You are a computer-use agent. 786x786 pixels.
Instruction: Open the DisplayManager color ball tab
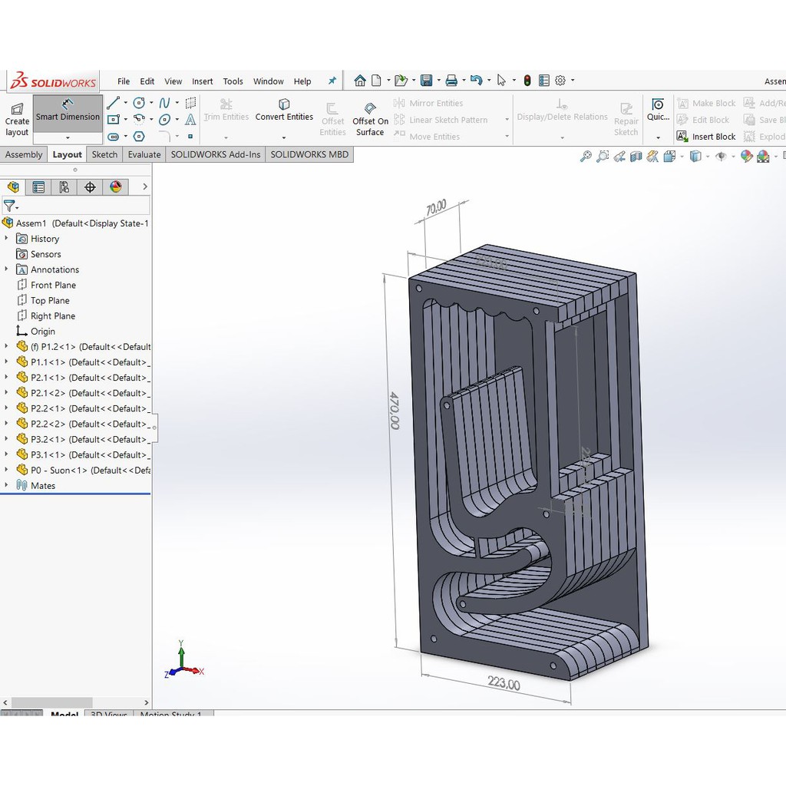[x=116, y=187]
